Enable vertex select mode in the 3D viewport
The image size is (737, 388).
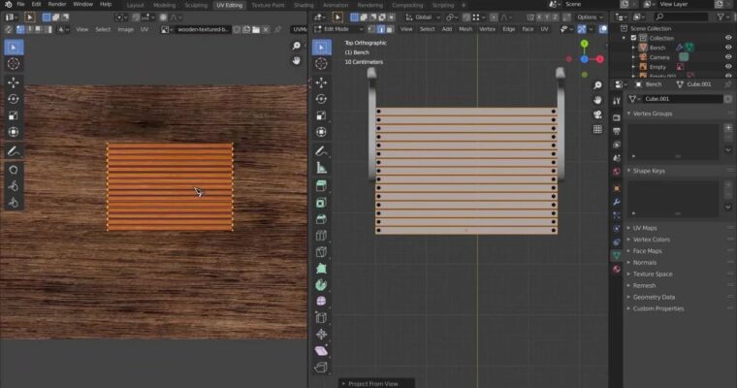371,29
